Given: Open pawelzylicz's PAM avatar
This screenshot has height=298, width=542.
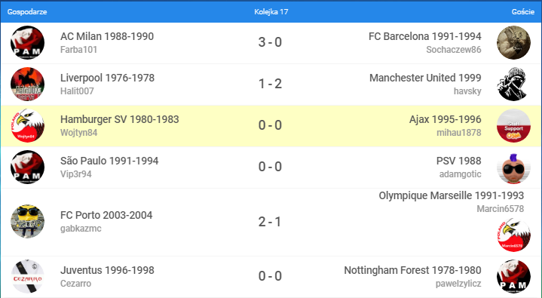Looking at the screenshot, I should (513, 277).
